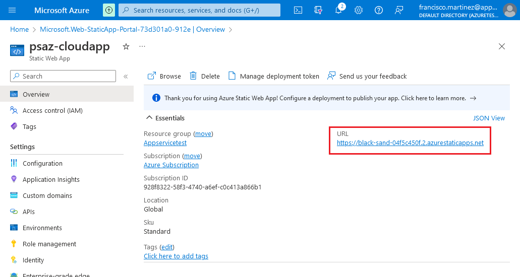Open portal settings gear

tap(359, 10)
